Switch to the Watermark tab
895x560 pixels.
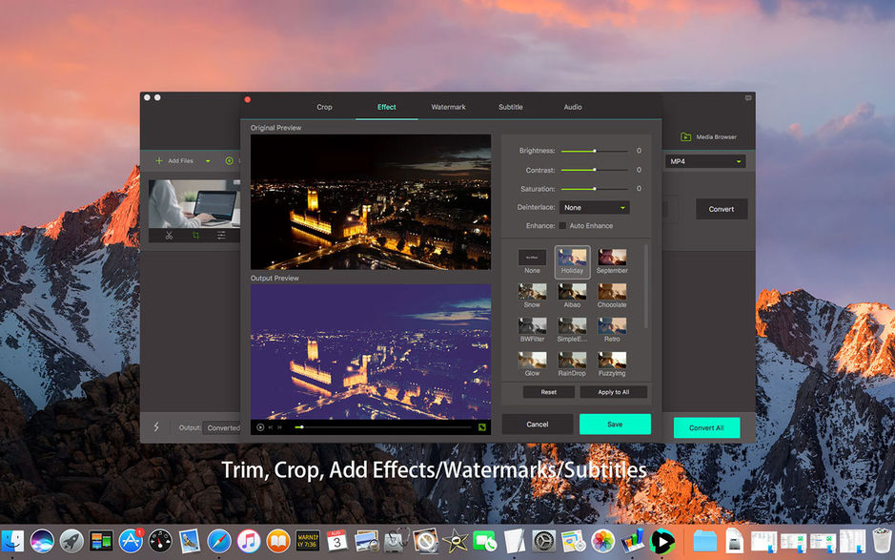tap(448, 107)
